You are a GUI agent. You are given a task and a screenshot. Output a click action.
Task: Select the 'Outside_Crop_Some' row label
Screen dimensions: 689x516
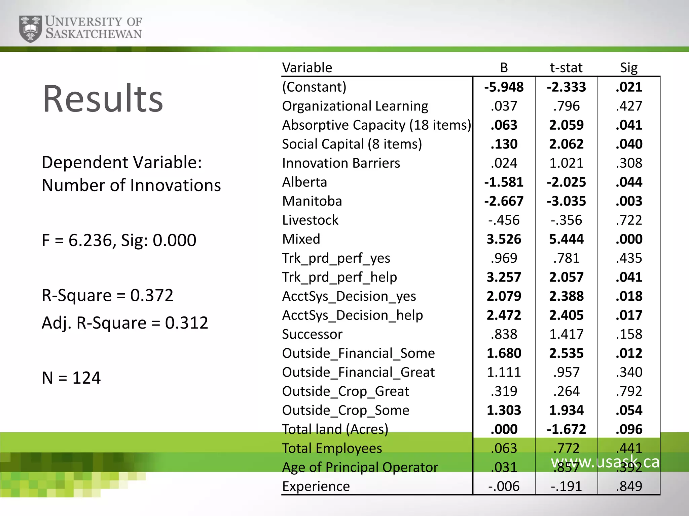pos(346,411)
